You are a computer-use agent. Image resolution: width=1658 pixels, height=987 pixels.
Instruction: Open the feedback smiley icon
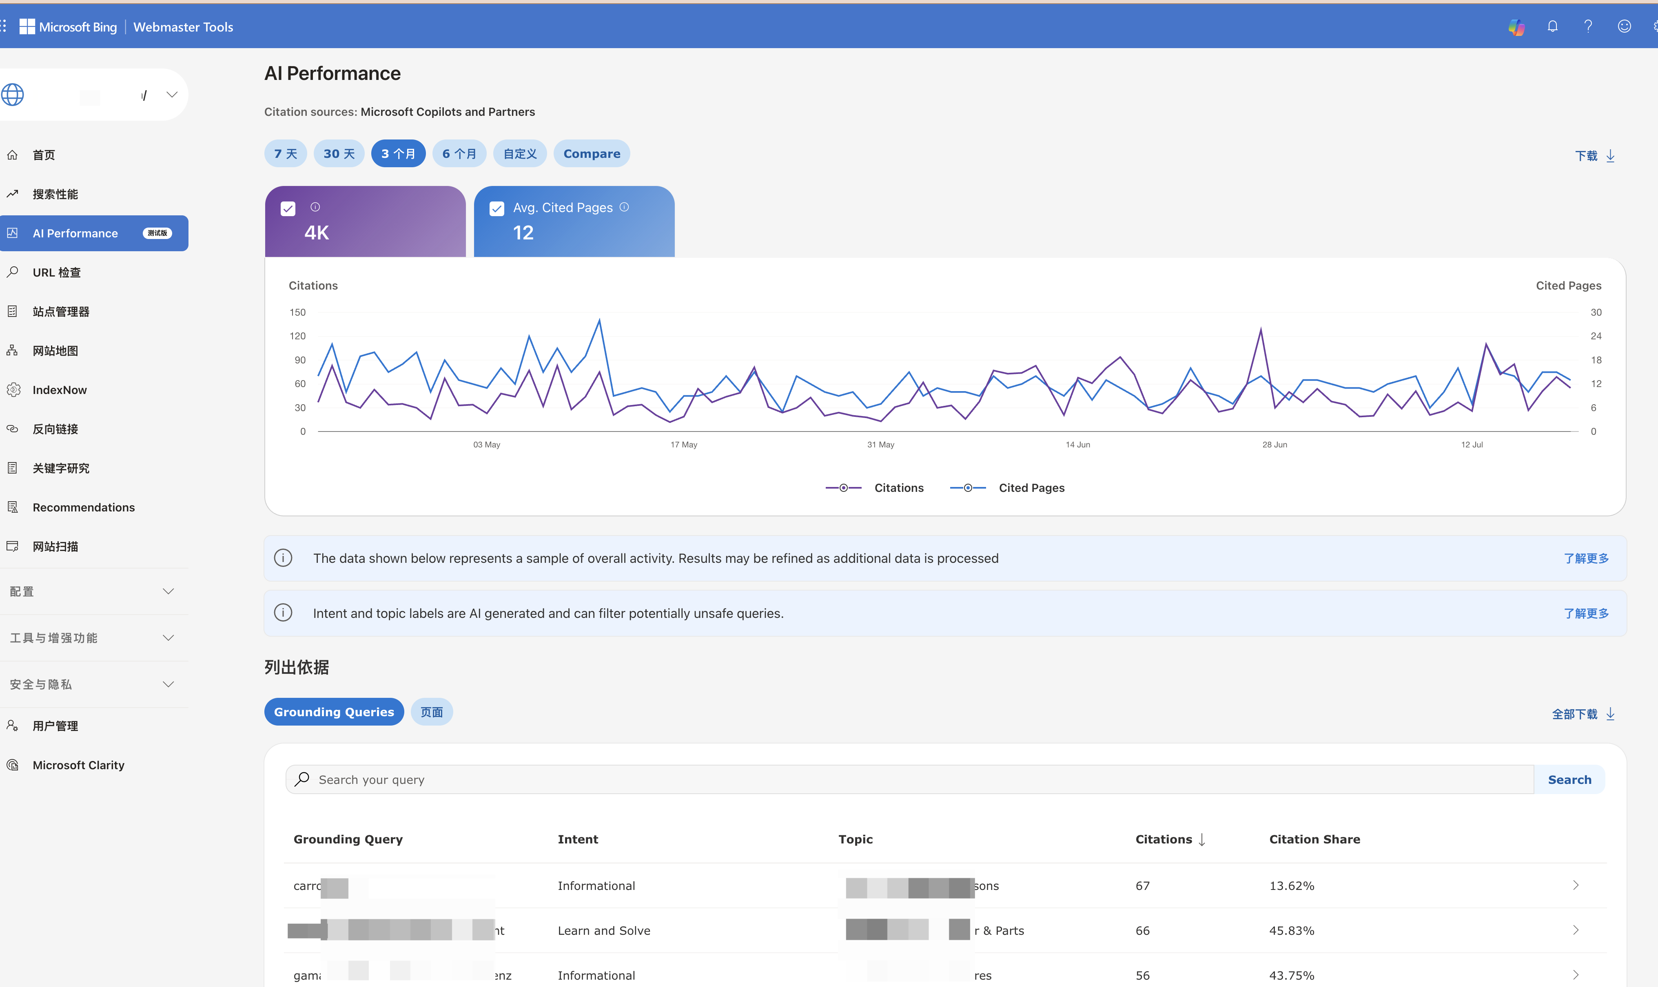tap(1624, 27)
